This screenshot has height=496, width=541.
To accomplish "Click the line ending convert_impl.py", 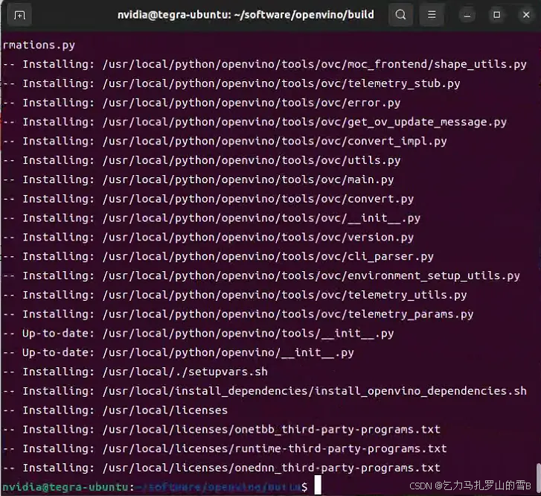I will click(225, 142).
